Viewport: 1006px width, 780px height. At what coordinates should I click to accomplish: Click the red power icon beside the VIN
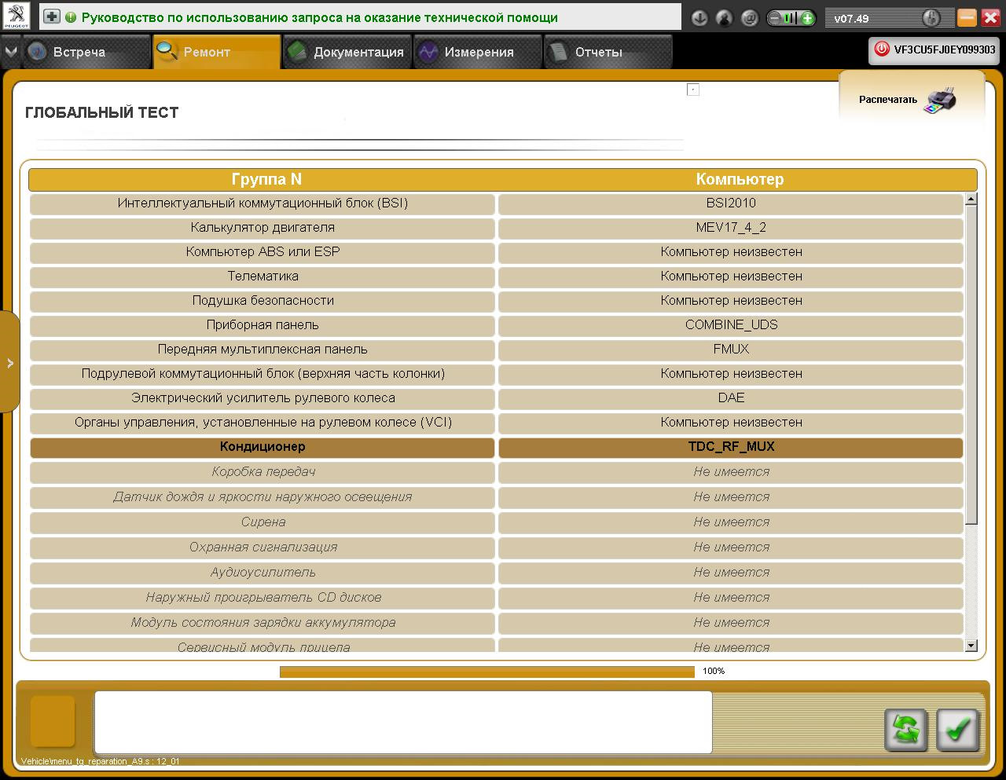point(882,49)
